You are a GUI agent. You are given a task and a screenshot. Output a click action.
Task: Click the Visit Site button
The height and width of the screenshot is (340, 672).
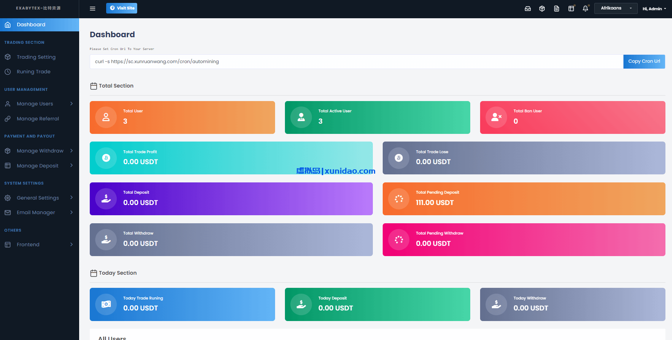point(121,8)
